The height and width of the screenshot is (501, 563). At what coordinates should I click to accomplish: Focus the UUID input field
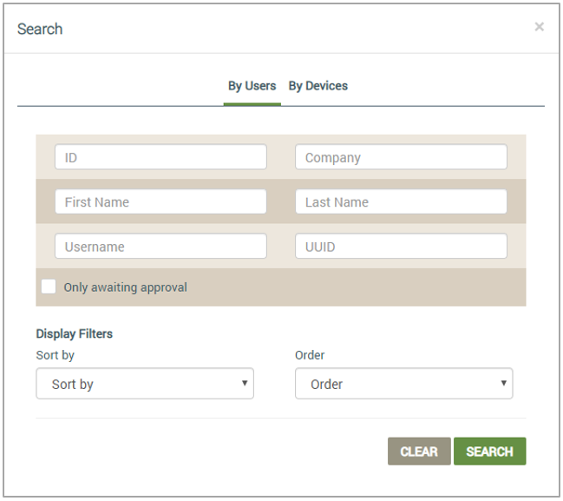pos(401,247)
